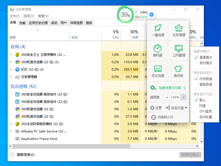
Task: Click the Alibaba PC Safe Service icon
Action: [x=17, y=131]
